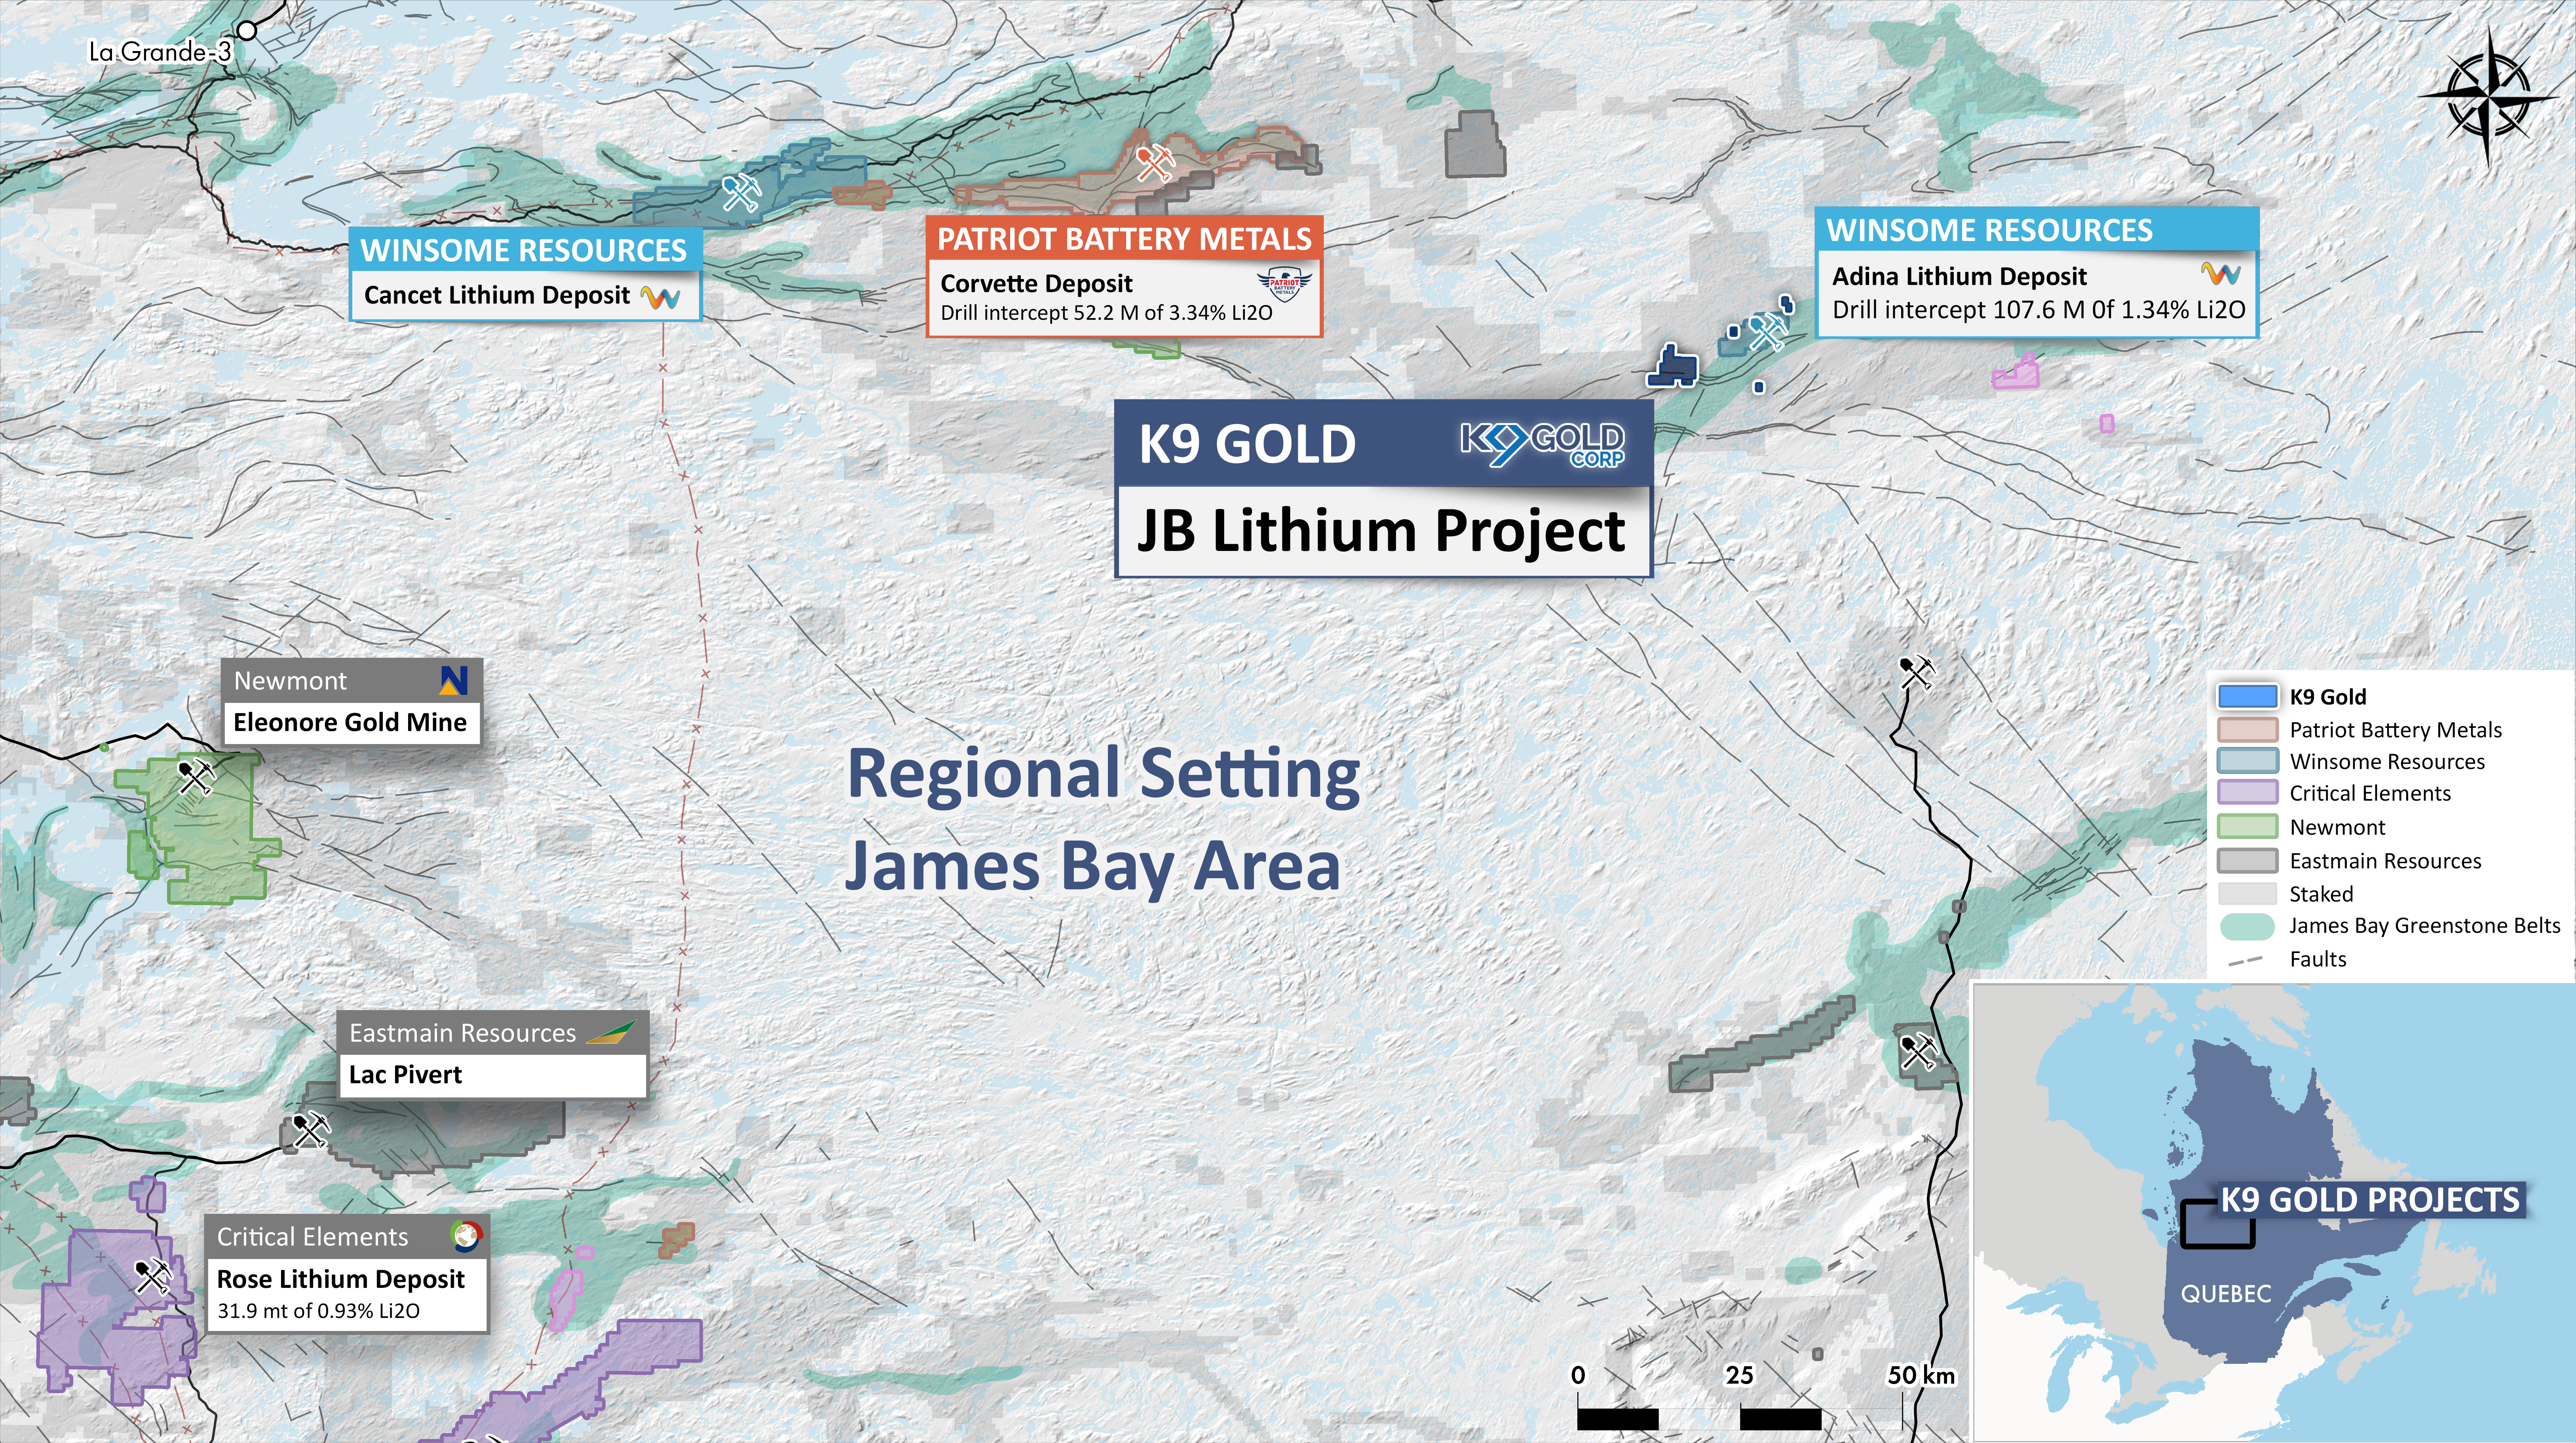
Task: Click the Newmont legend swatch
Action: (x=2247, y=827)
